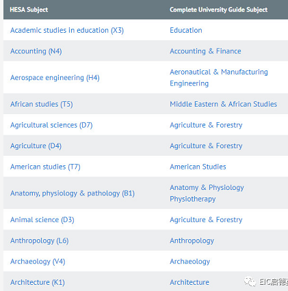Open Agriculture (D4) HESA subject link
The width and height of the screenshot is (288, 291).
[x=36, y=145]
